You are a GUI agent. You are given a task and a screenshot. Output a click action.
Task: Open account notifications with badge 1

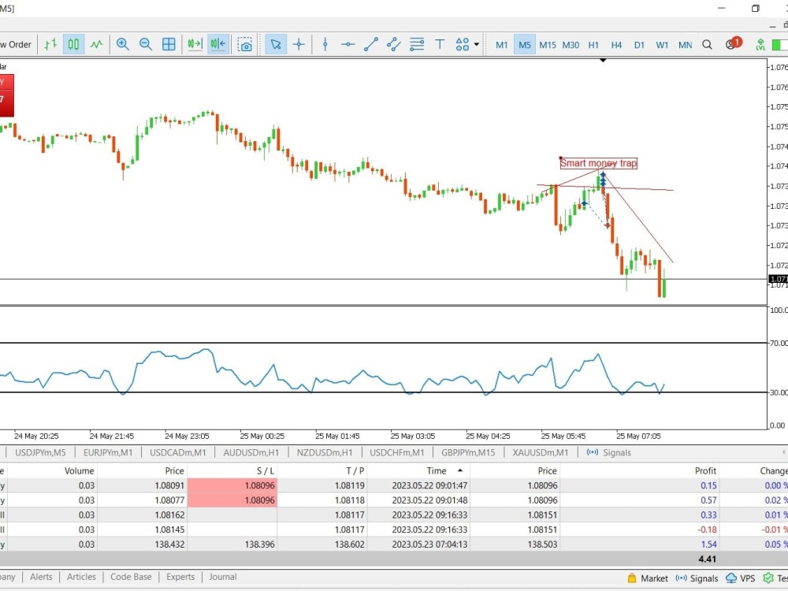[x=733, y=43]
